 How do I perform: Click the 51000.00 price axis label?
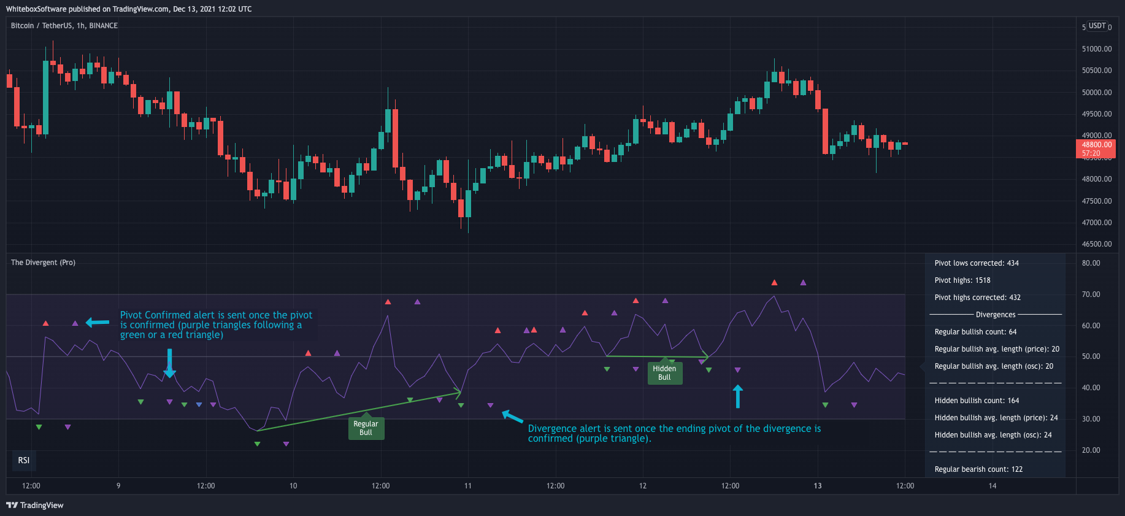(1097, 49)
